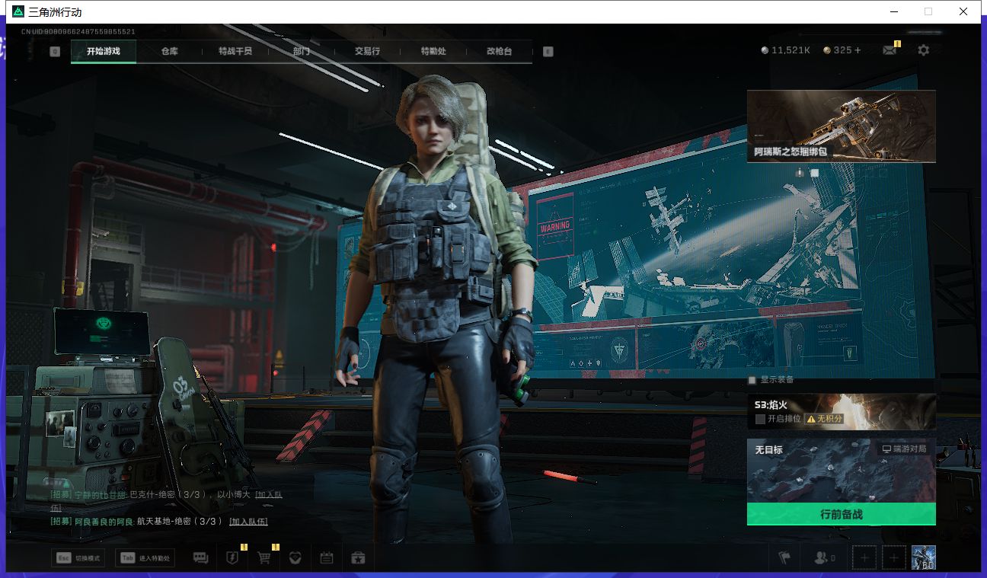Image resolution: width=987 pixels, height=578 pixels.
Task: Open the calendar events icon
Action: 327,558
